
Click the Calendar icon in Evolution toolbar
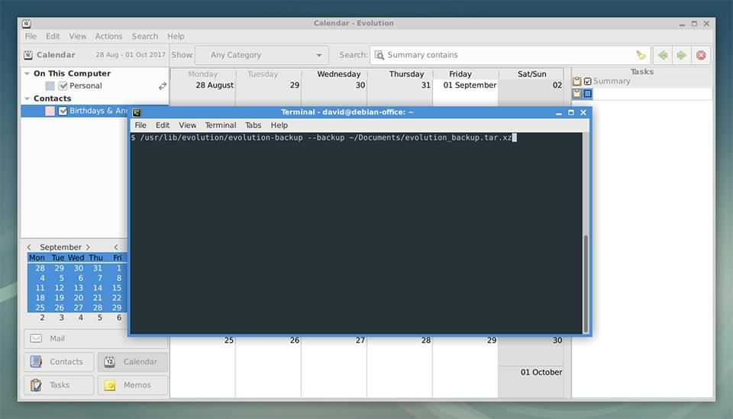[x=28, y=55]
